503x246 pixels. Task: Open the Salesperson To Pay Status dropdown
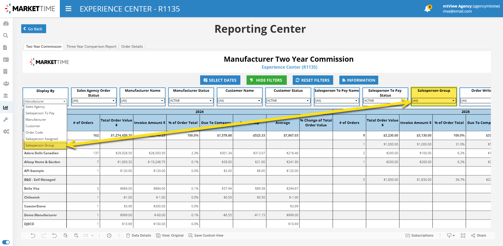click(x=385, y=101)
